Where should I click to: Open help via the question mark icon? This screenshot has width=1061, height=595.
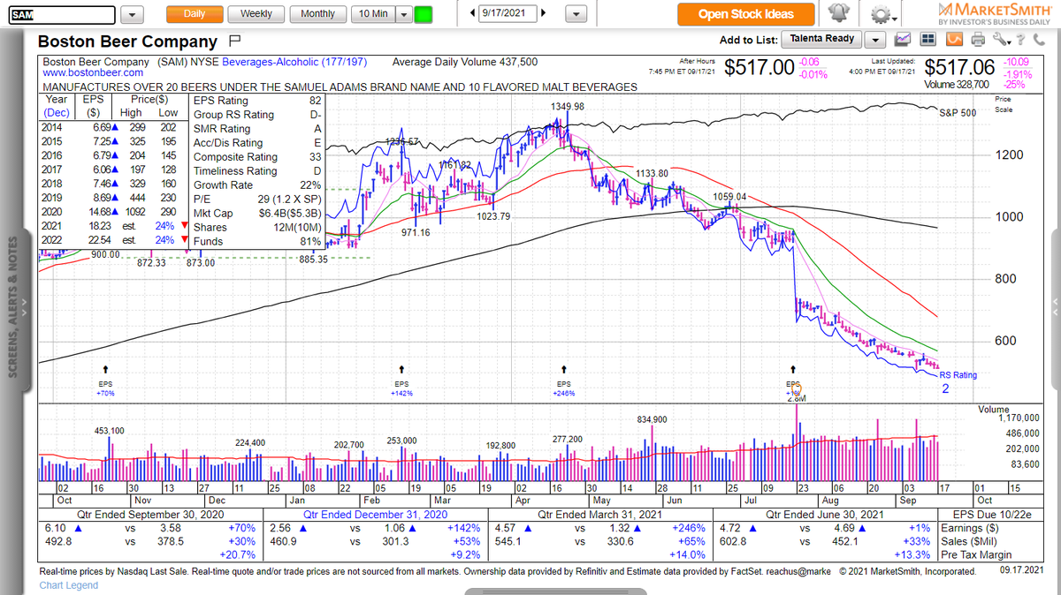(x=1019, y=39)
